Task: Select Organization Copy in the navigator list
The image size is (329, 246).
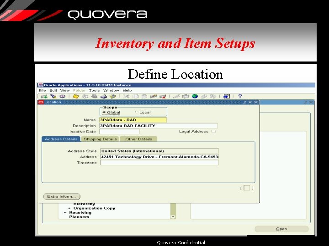Action: click(x=94, y=208)
